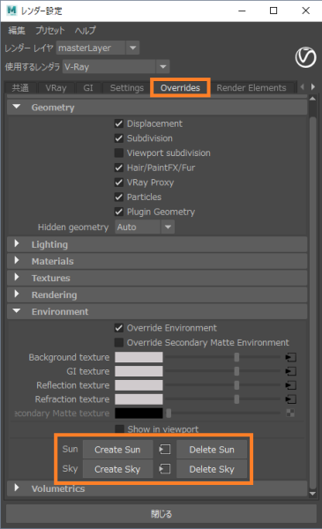Maximize the レンダー設定 window
Viewport: 322px width, 529px height.
pyautogui.click(x=273, y=11)
